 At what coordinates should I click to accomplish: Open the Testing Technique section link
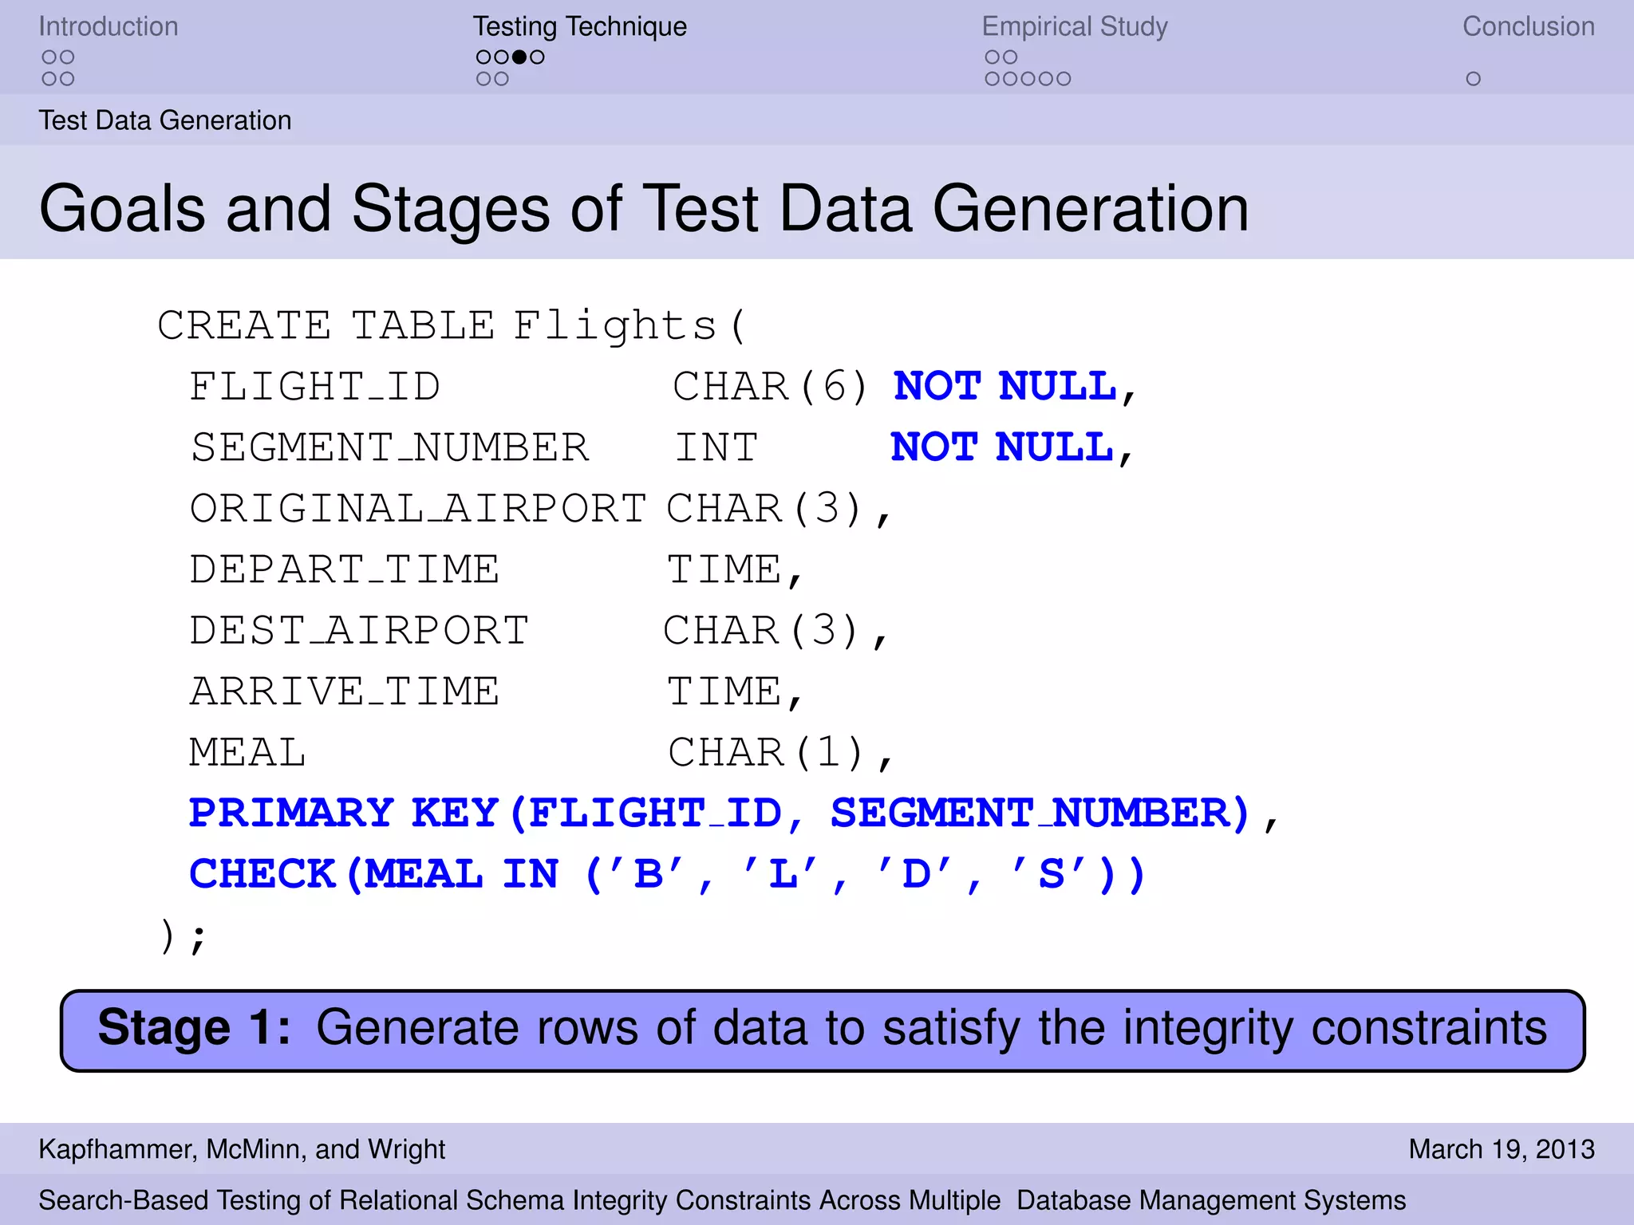coord(579,26)
